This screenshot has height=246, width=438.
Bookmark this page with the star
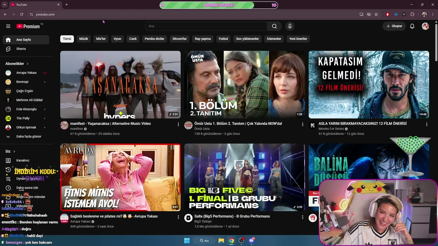(376, 14)
